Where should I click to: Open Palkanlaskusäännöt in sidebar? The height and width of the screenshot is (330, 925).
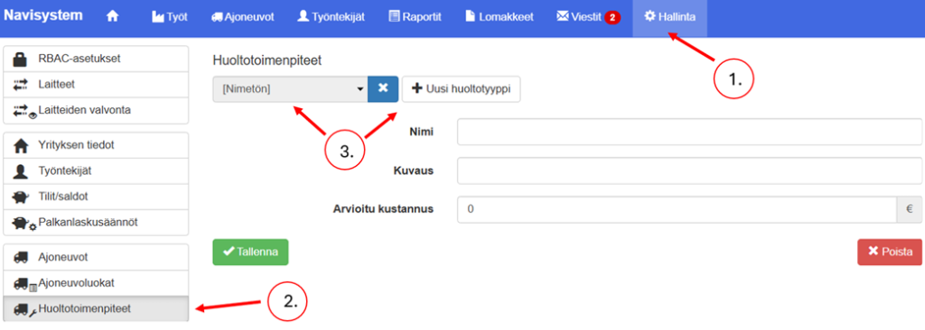tap(96, 223)
